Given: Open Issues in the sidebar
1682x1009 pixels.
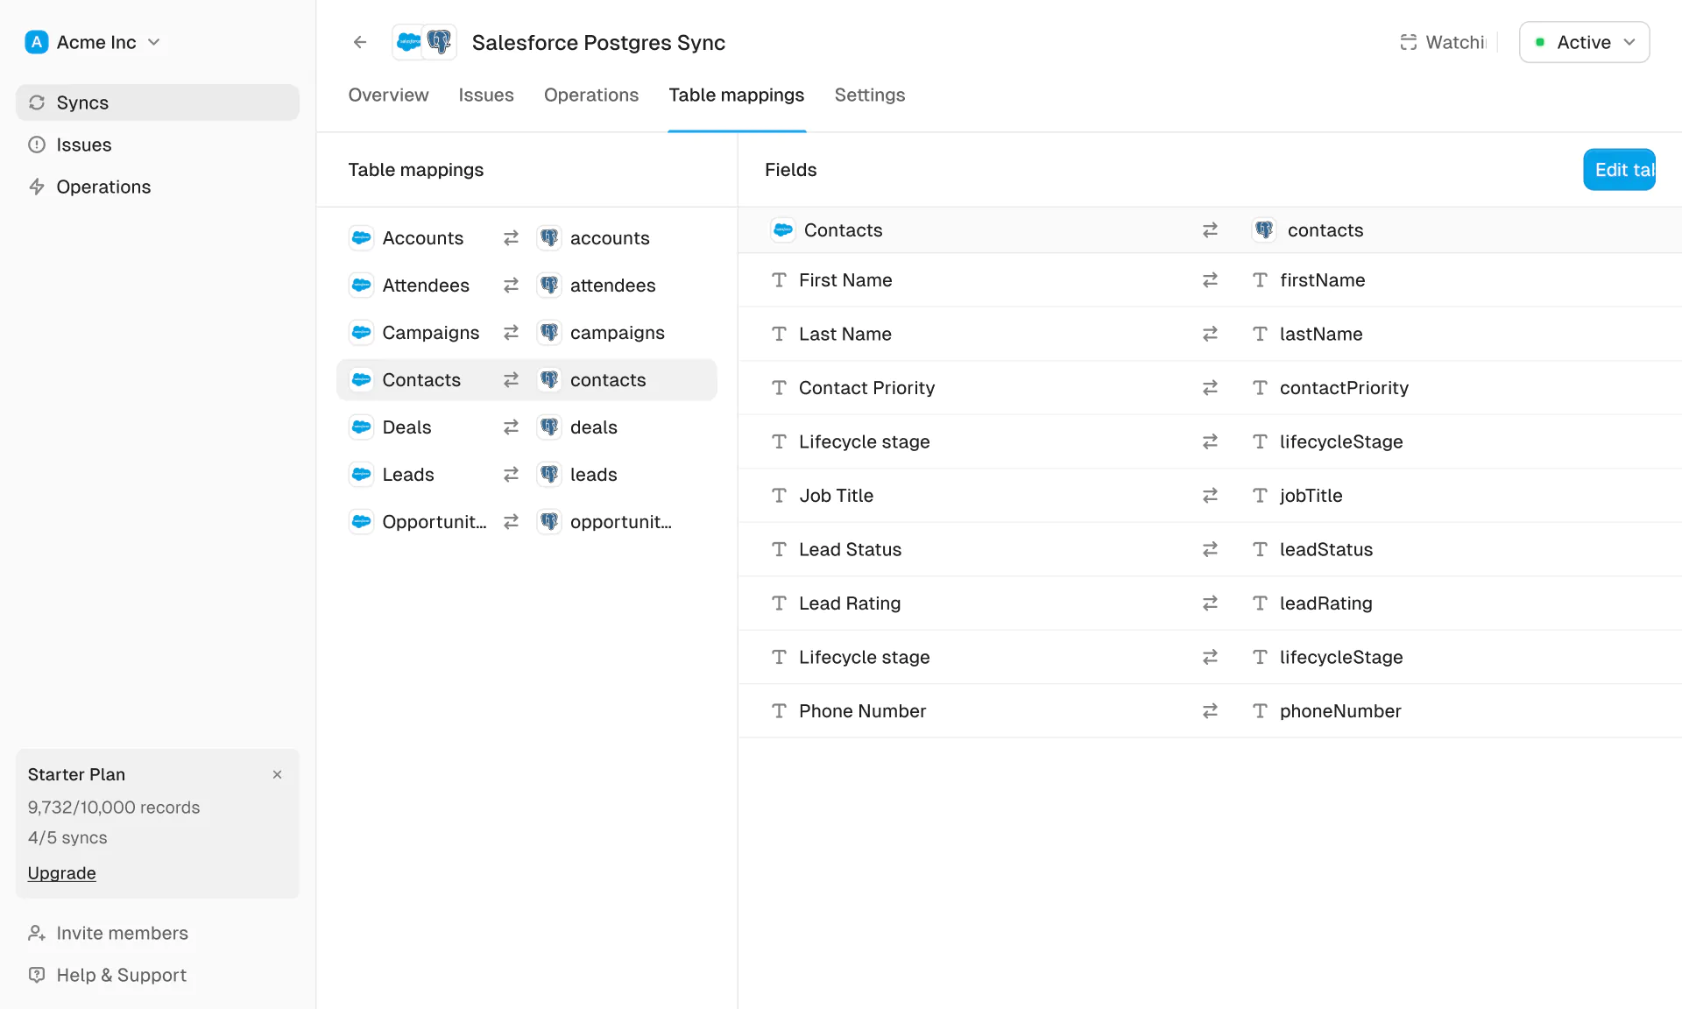Looking at the screenshot, I should 158,145.
